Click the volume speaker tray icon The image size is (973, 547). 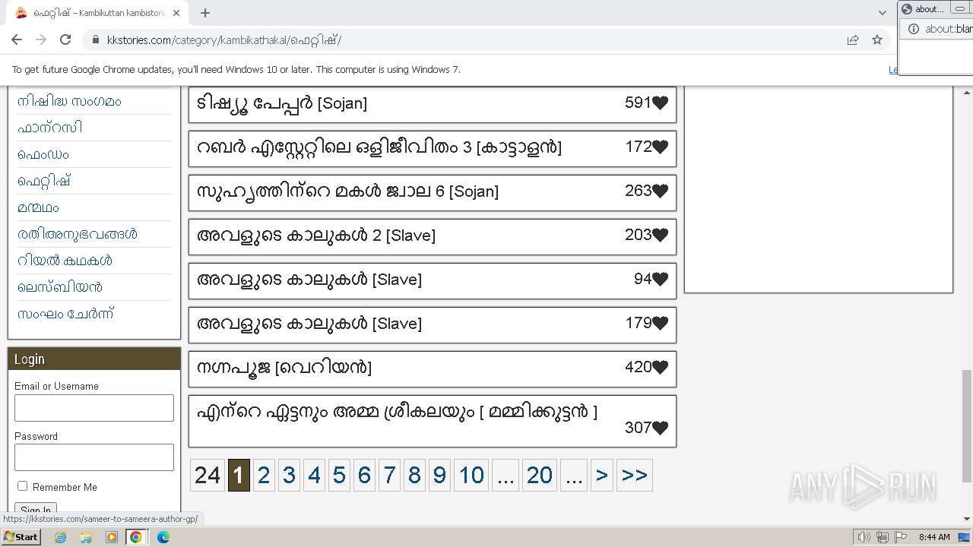pos(864,537)
